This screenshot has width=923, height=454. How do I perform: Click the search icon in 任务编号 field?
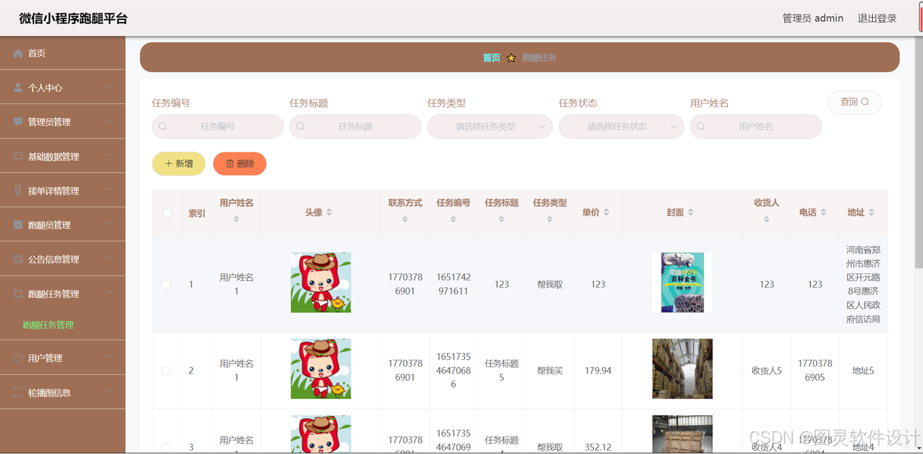[163, 127]
